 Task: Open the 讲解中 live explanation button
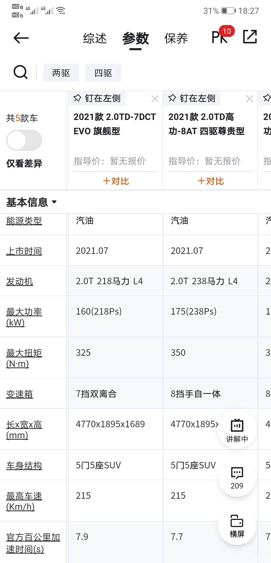coord(237,429)
